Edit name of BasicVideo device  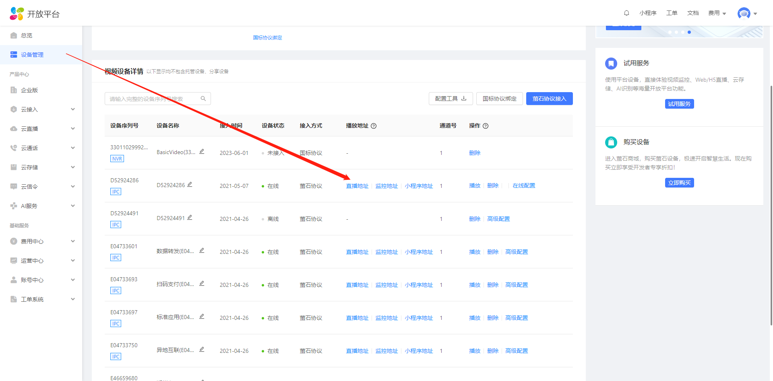click(202, 152)
